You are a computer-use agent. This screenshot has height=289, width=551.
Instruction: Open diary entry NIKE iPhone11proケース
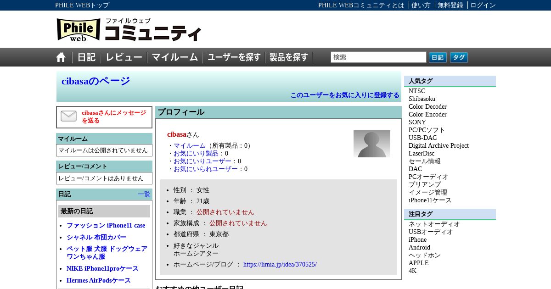click(102, 268)
